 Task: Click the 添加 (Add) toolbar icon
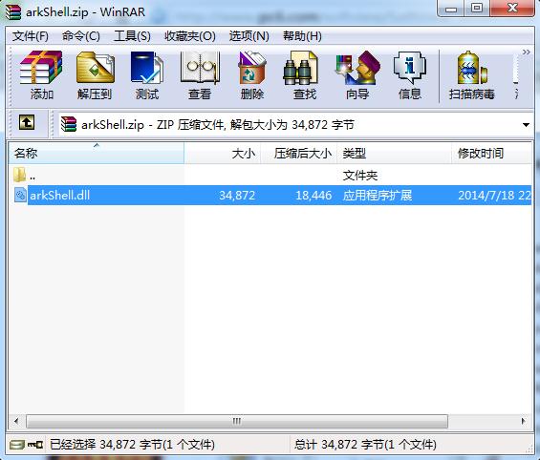pos(41,75)
